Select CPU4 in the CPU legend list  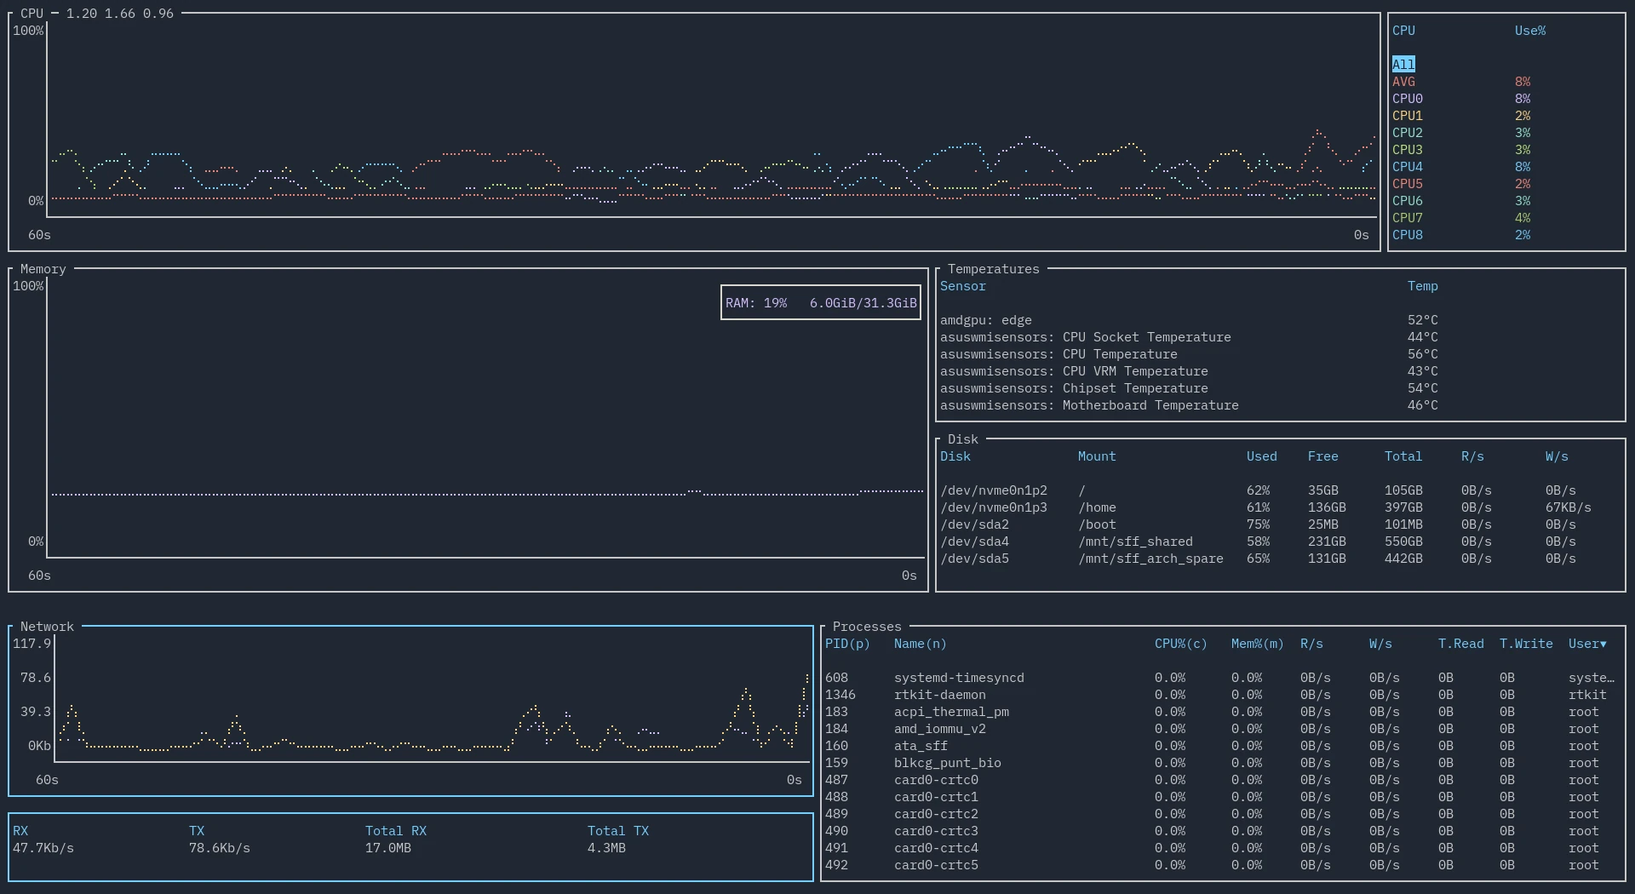coord(1407,167)
